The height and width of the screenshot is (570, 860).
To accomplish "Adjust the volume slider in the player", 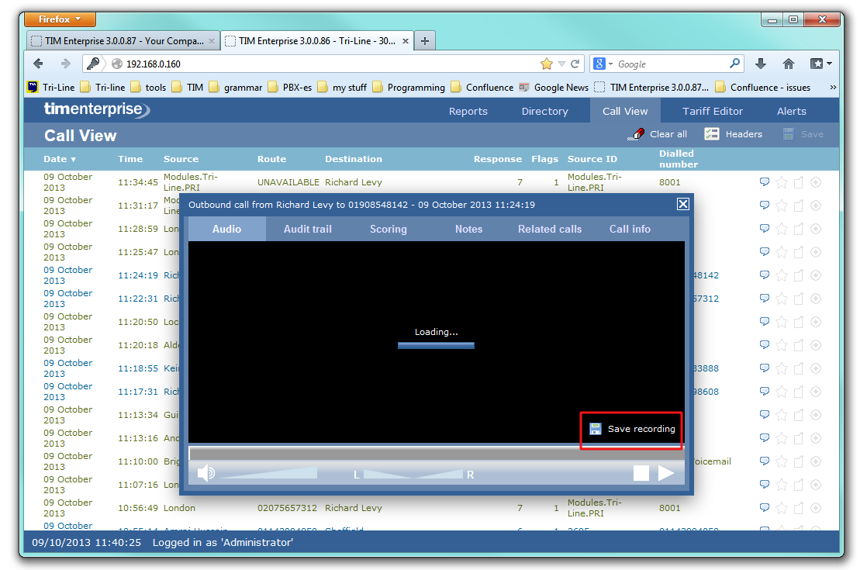I will [x=268, y=473].
